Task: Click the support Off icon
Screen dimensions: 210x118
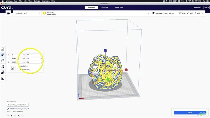Action: point(188,13)
